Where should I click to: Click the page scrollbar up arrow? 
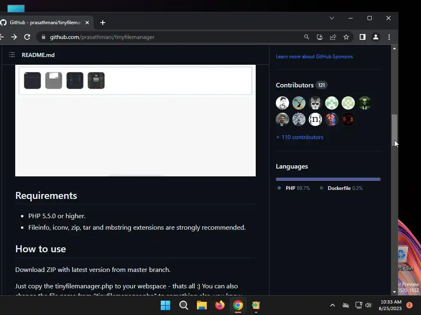tap(394, 48)
